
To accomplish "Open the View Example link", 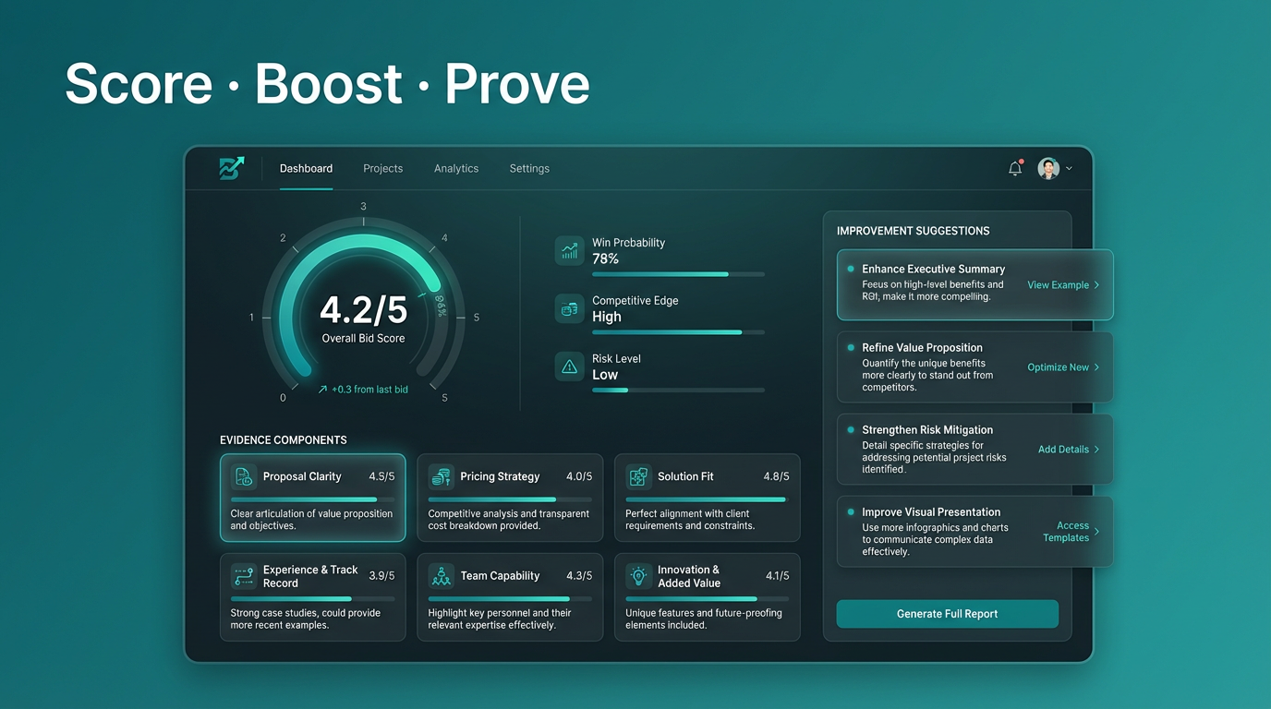I will coord(1059,284).
